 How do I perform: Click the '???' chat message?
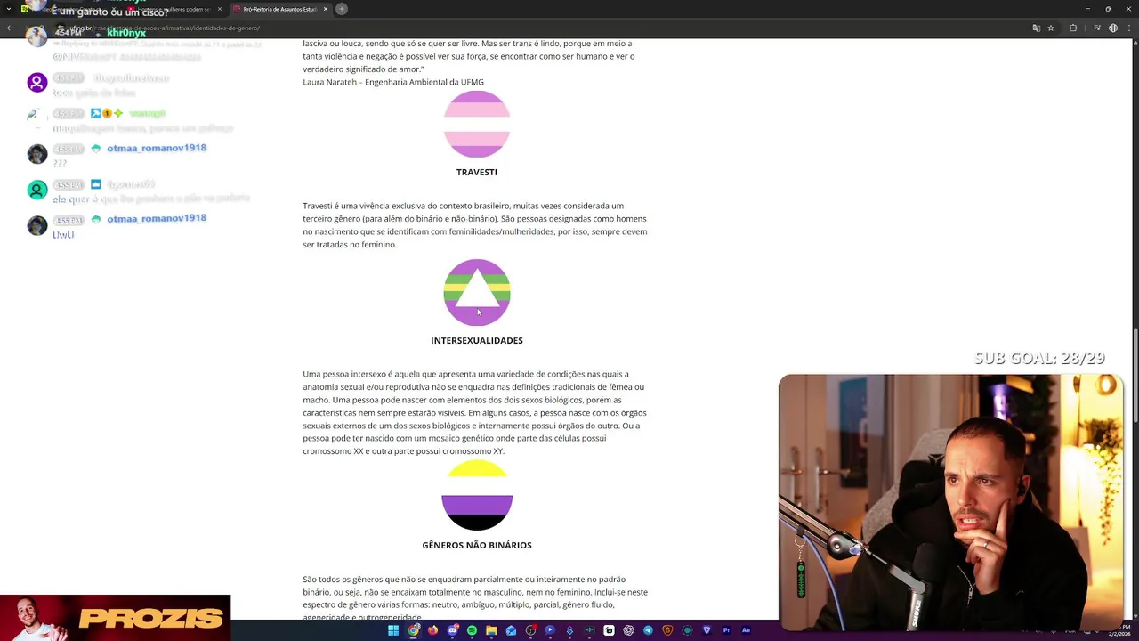point(60,164)
